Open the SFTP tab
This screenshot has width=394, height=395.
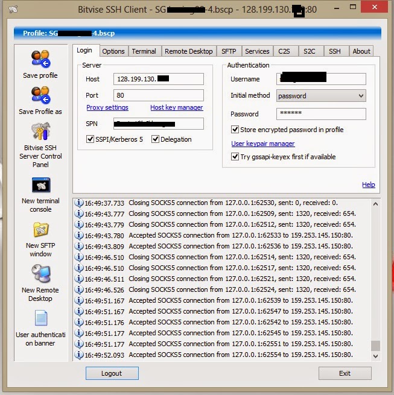229,51
